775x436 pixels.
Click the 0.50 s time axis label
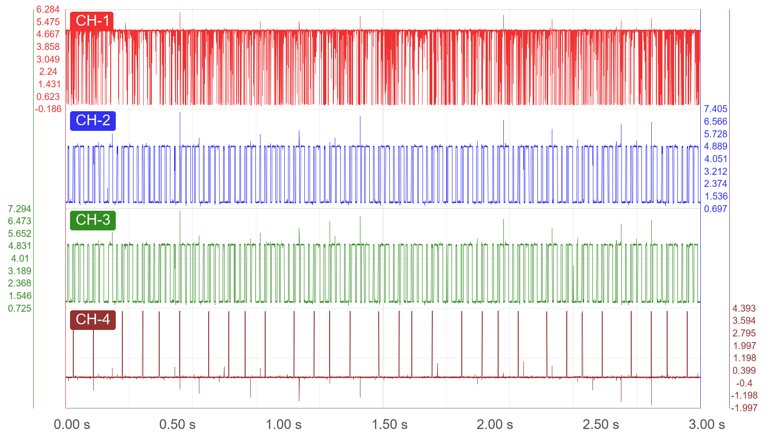tap(177, 424)
